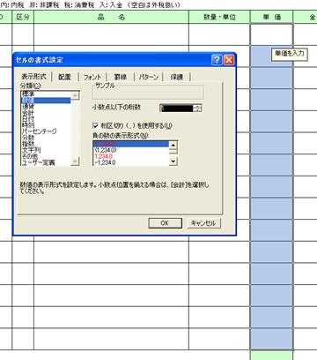Click the category list scroll-down arrow
This screenshot has width=317, height=360.
(x=75, y=161)
